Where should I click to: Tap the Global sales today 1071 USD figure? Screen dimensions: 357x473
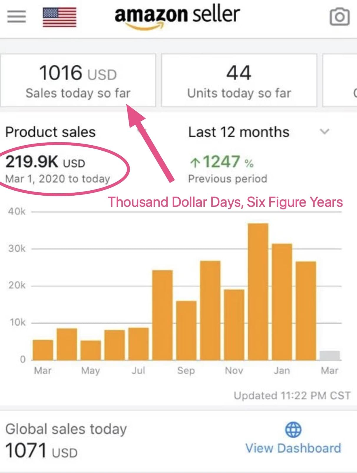pyautogui.click(x=42, y=450)
